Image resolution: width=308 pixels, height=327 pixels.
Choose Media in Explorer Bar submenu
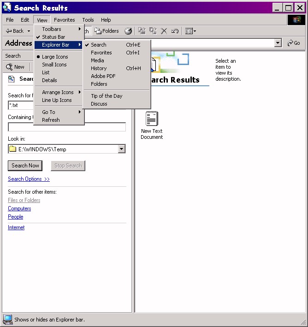pyautogui.click(x=117, y=60)
